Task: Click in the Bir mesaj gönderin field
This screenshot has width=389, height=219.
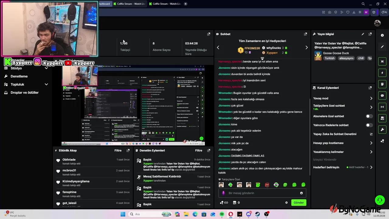Action: (262, 193)
